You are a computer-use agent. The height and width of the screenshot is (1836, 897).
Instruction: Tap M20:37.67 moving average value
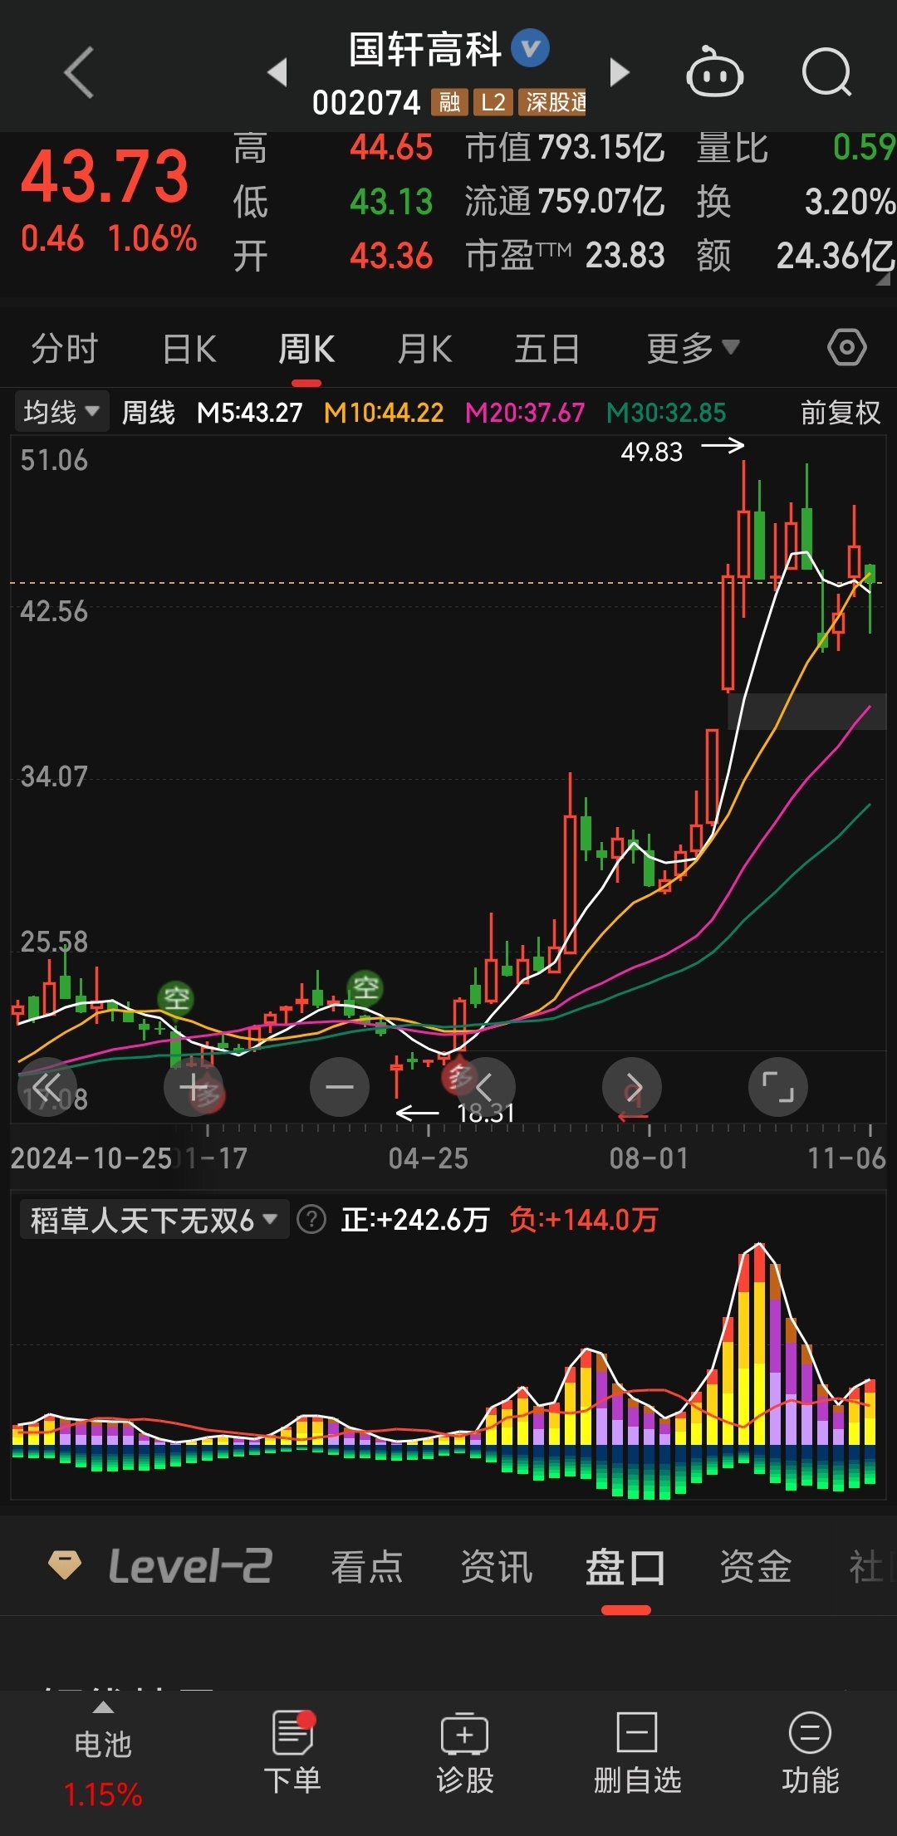525,412
